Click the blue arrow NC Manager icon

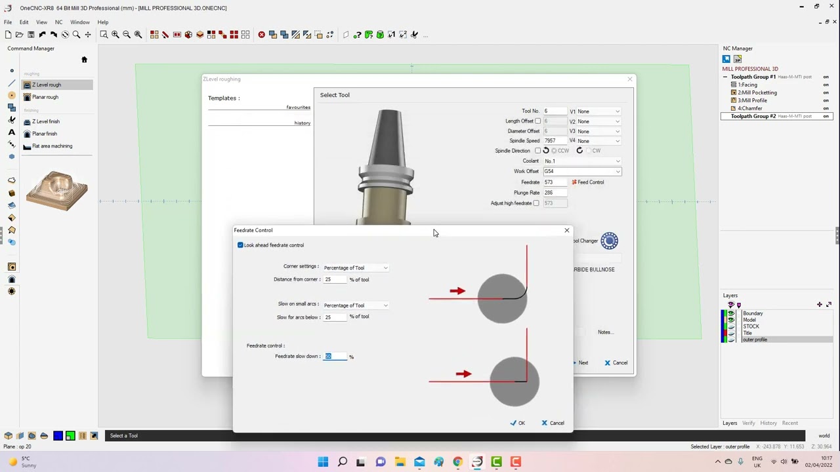(726, 59)
